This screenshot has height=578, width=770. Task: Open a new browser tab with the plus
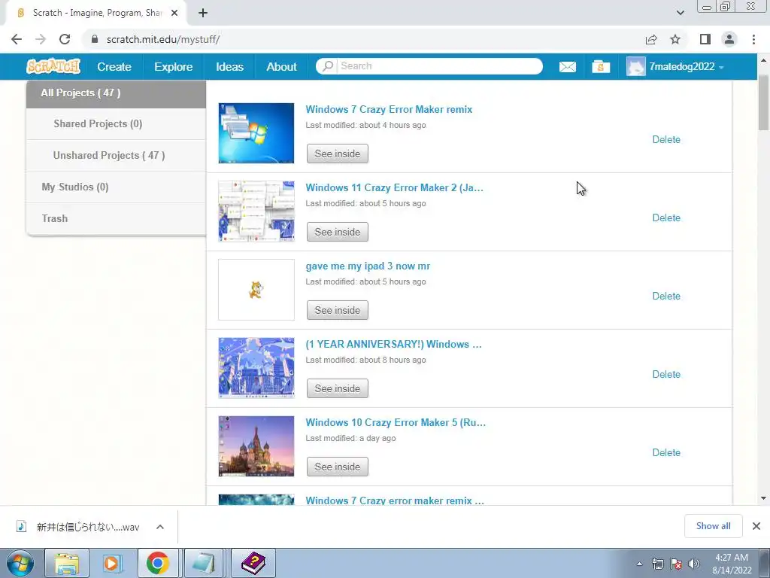203,13
